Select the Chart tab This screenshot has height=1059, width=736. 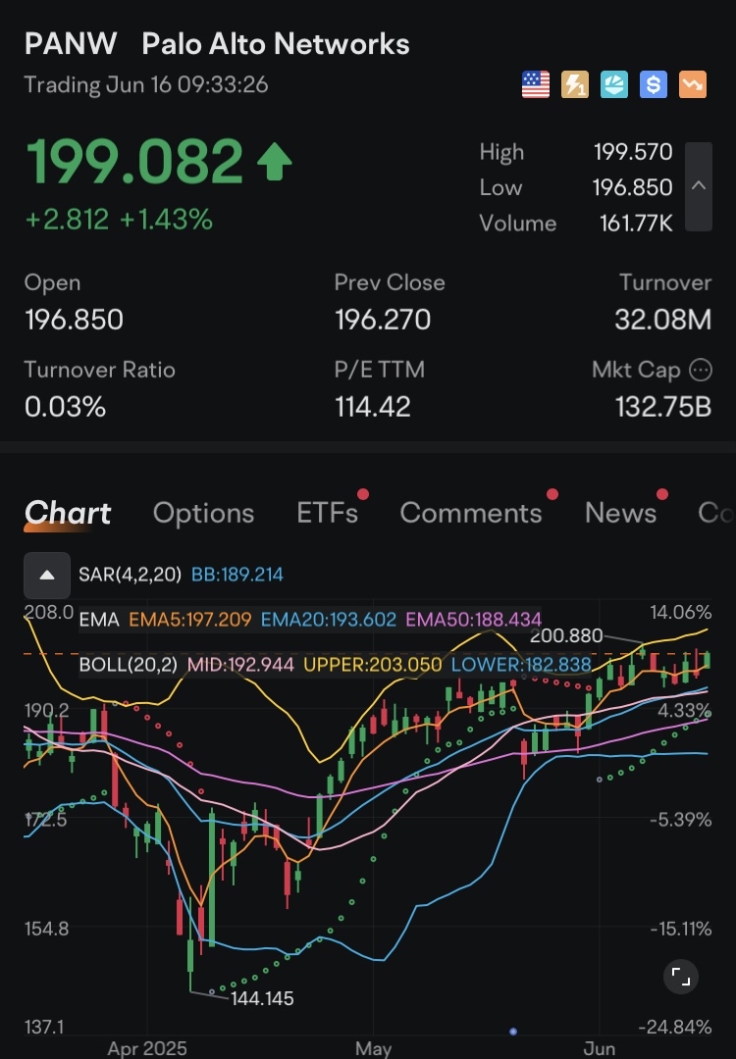[68, 513]
